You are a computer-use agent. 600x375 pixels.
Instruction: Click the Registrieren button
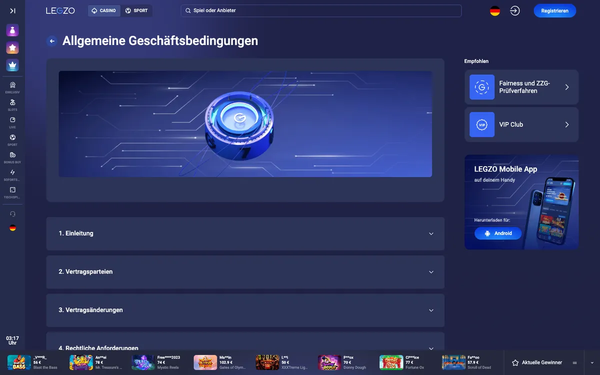click(554, 10)
